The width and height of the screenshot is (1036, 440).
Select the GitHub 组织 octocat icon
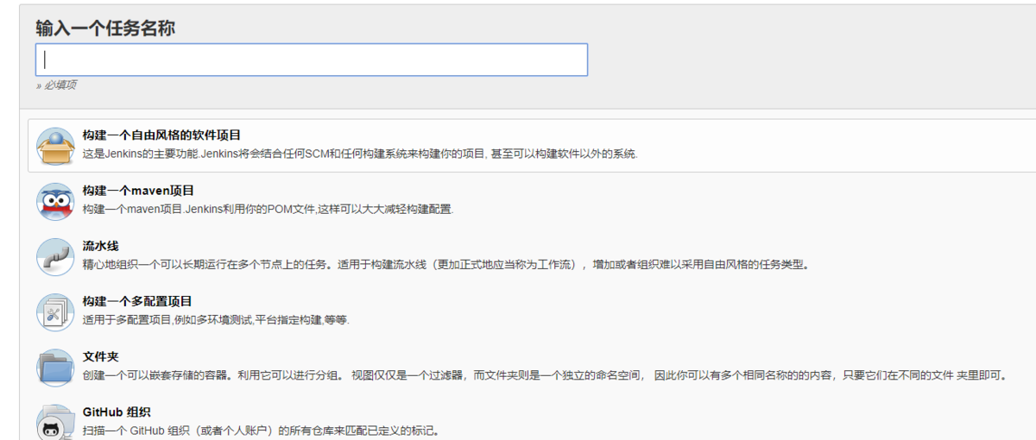pyautogui.click(x=55, y=422)
